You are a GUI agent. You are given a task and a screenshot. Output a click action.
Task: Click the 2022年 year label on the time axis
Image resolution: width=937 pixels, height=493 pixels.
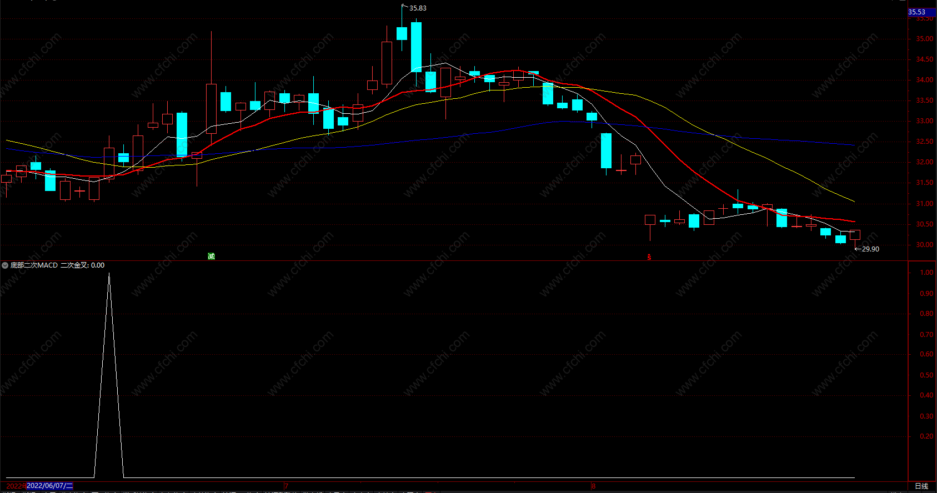[x=16, y=486]
